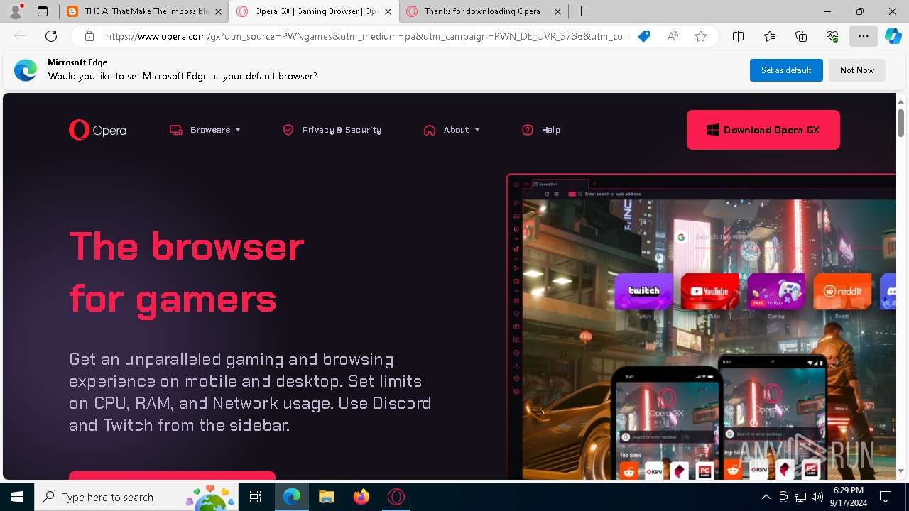Open the shopping tag icon in address bar
The image size is (909, 511).
click(644, 36)
